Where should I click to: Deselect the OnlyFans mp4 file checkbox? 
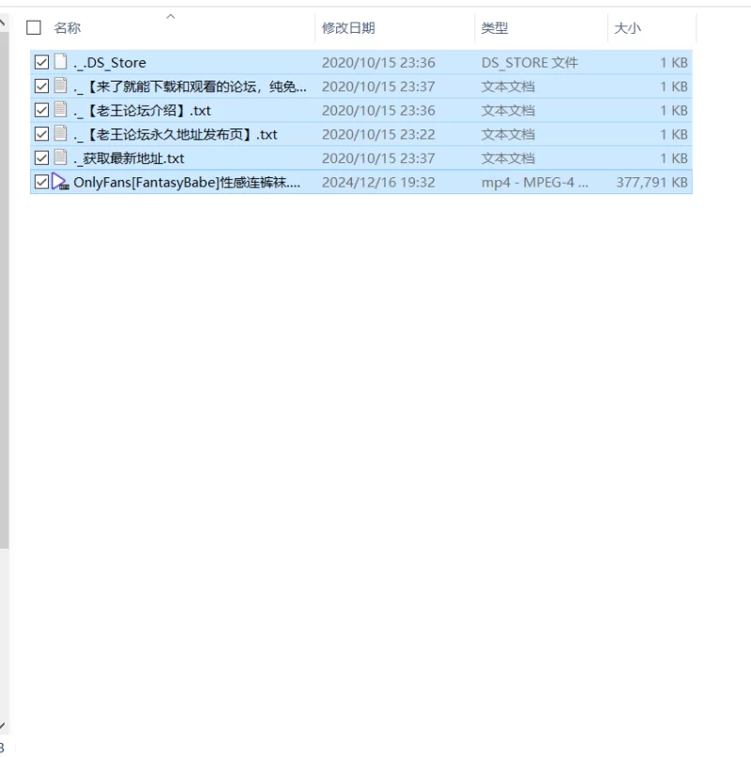tap(41, 182)
